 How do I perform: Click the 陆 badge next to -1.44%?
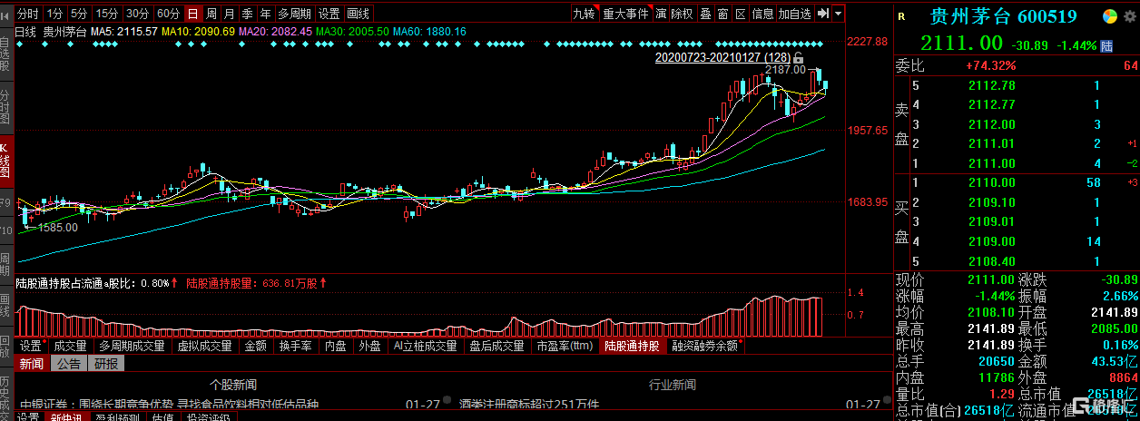point(1106,45)
